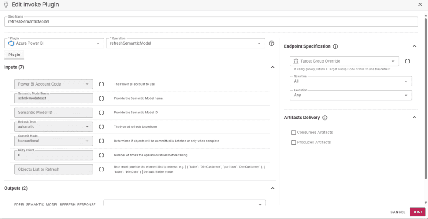Image resolution: width=428 pixels, height=219 pixels.
Task: Open groovy editor for Power BI Account Code
Action: pos(102,84)
